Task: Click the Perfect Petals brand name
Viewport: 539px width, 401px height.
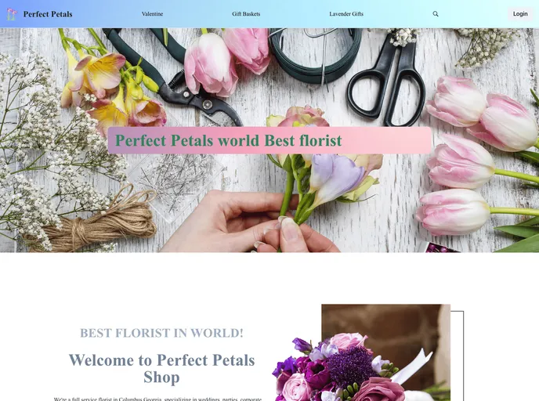Action: 48,14
